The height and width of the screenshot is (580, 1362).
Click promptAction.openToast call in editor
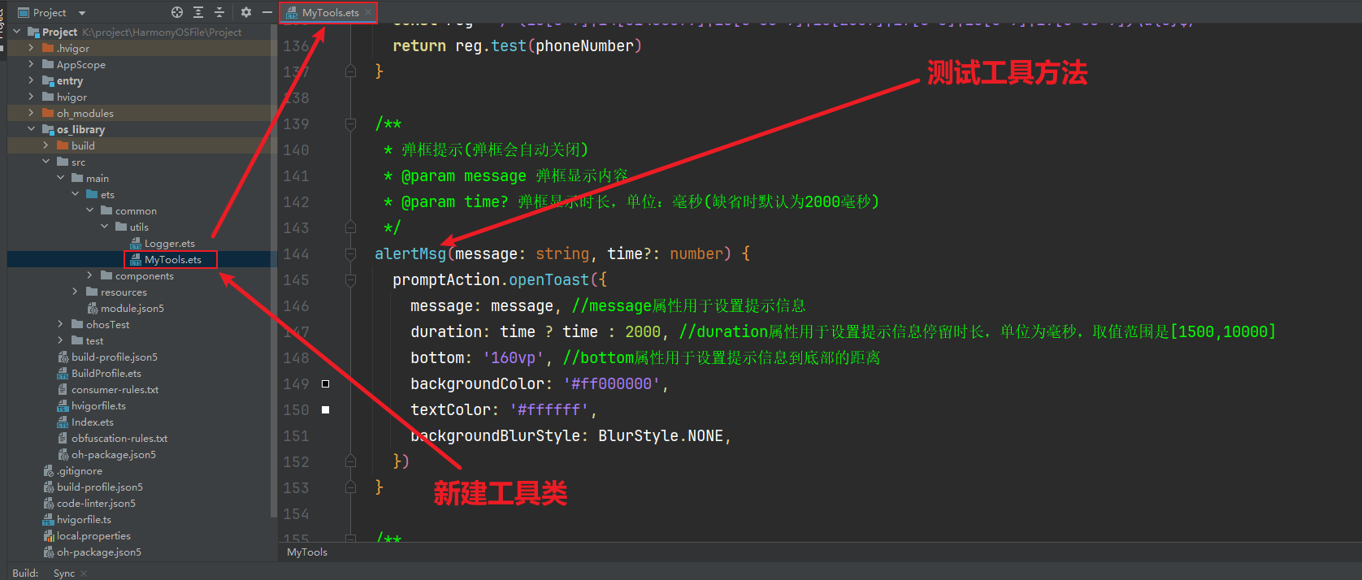pyautogui.click(x=491, y=280)
